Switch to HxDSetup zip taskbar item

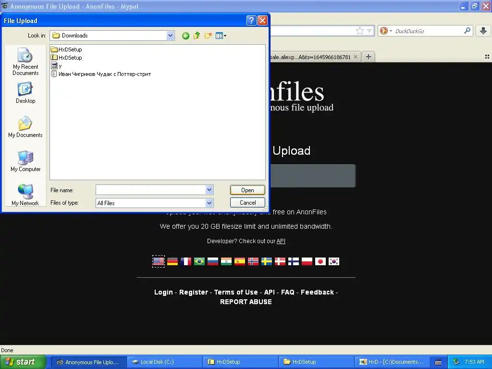(x=241, y=362)
